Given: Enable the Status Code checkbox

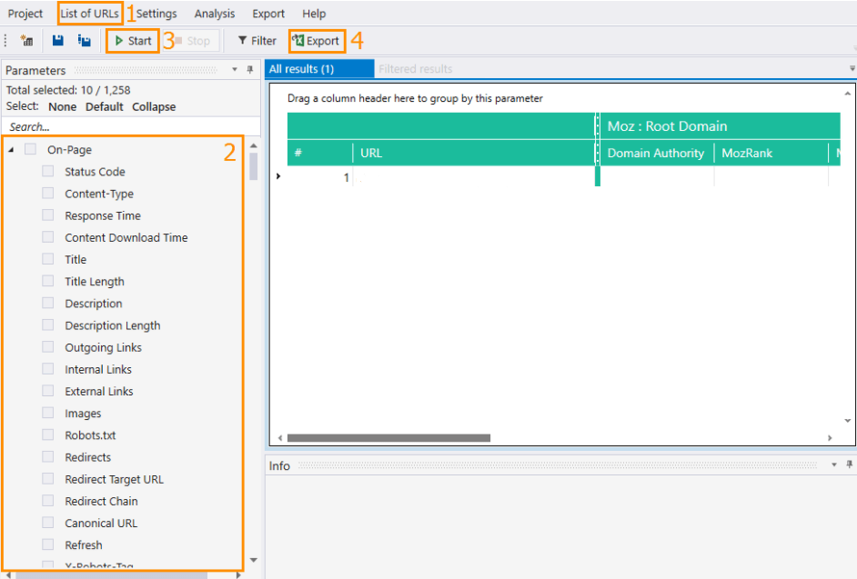Looking at the screenshot, I should click(x=48, y=171).
